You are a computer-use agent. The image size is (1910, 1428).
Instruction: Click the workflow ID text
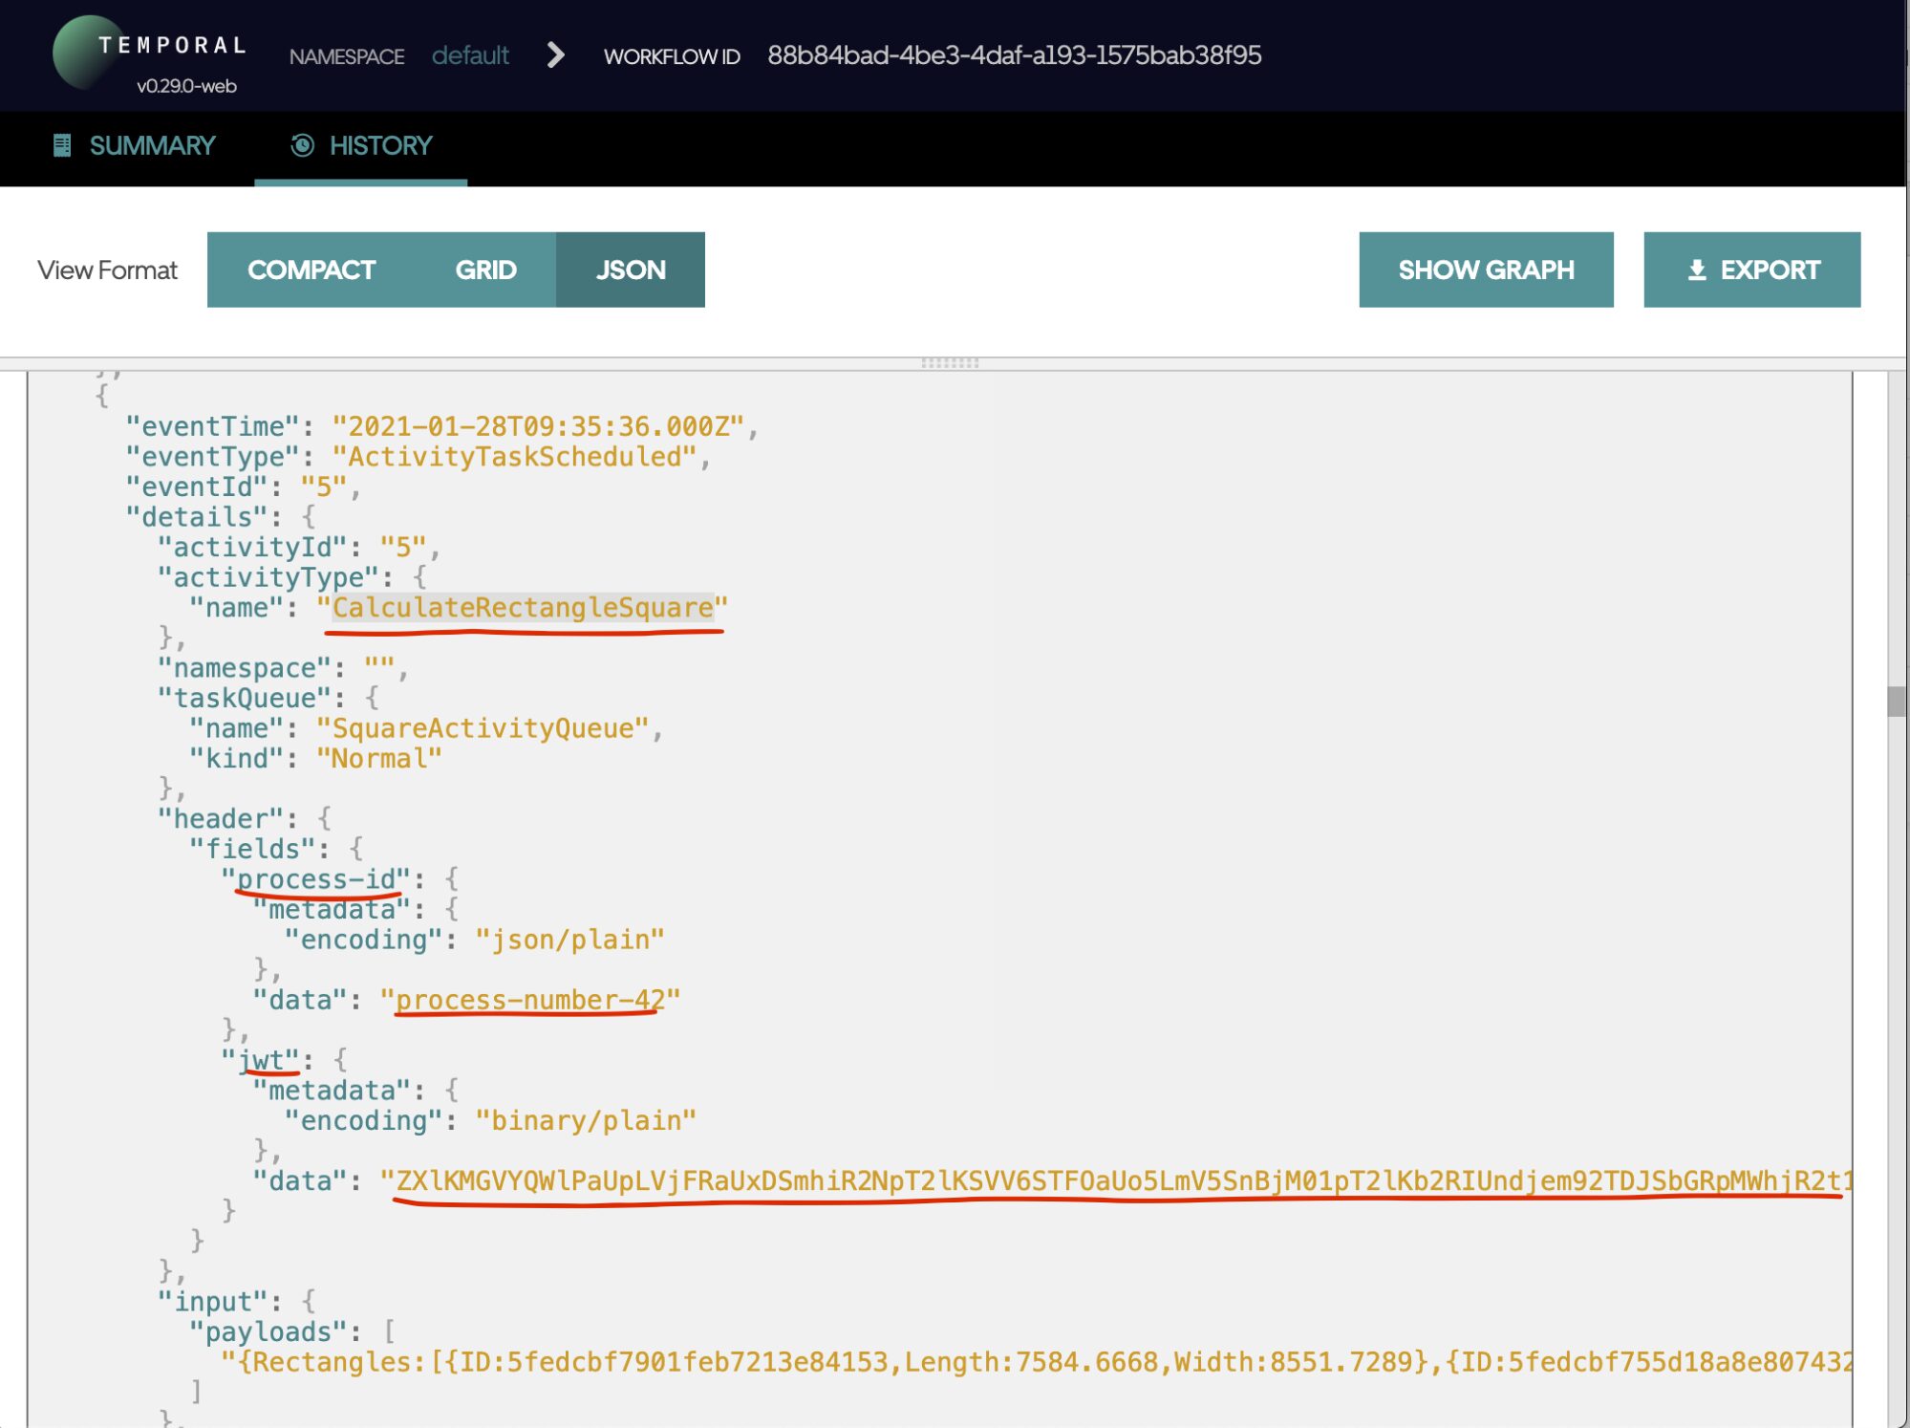pyautogui.click(x=1013, y=55)
